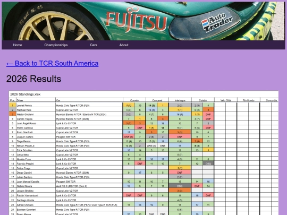
Task: Select driver Joaquín Cafaro
Action: 25,137
